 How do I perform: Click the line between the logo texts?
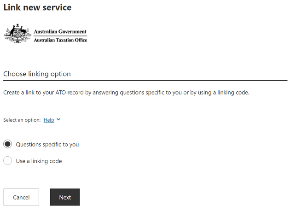[60, 36]
